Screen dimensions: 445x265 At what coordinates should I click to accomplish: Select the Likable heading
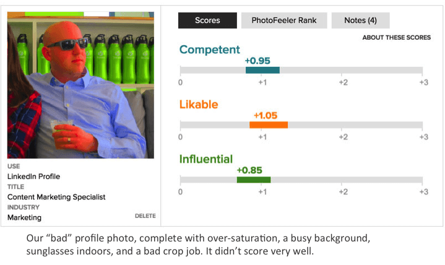[199, 105]
